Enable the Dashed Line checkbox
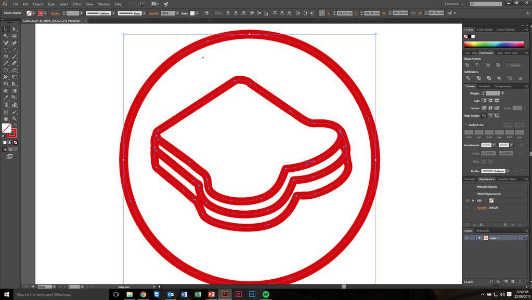Image resolution: width=532 pixels, height=300 pixels. [466, 125]
